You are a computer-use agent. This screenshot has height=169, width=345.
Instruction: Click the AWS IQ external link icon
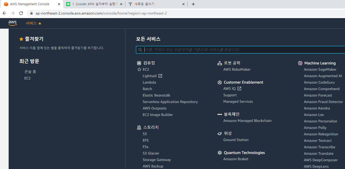pyautogui.click(x=239, y=89)
